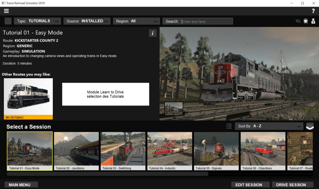Click the info 'i' icon for Tutorial 01
This screenshot has width=319, height=189.
[x=153, y=33]
